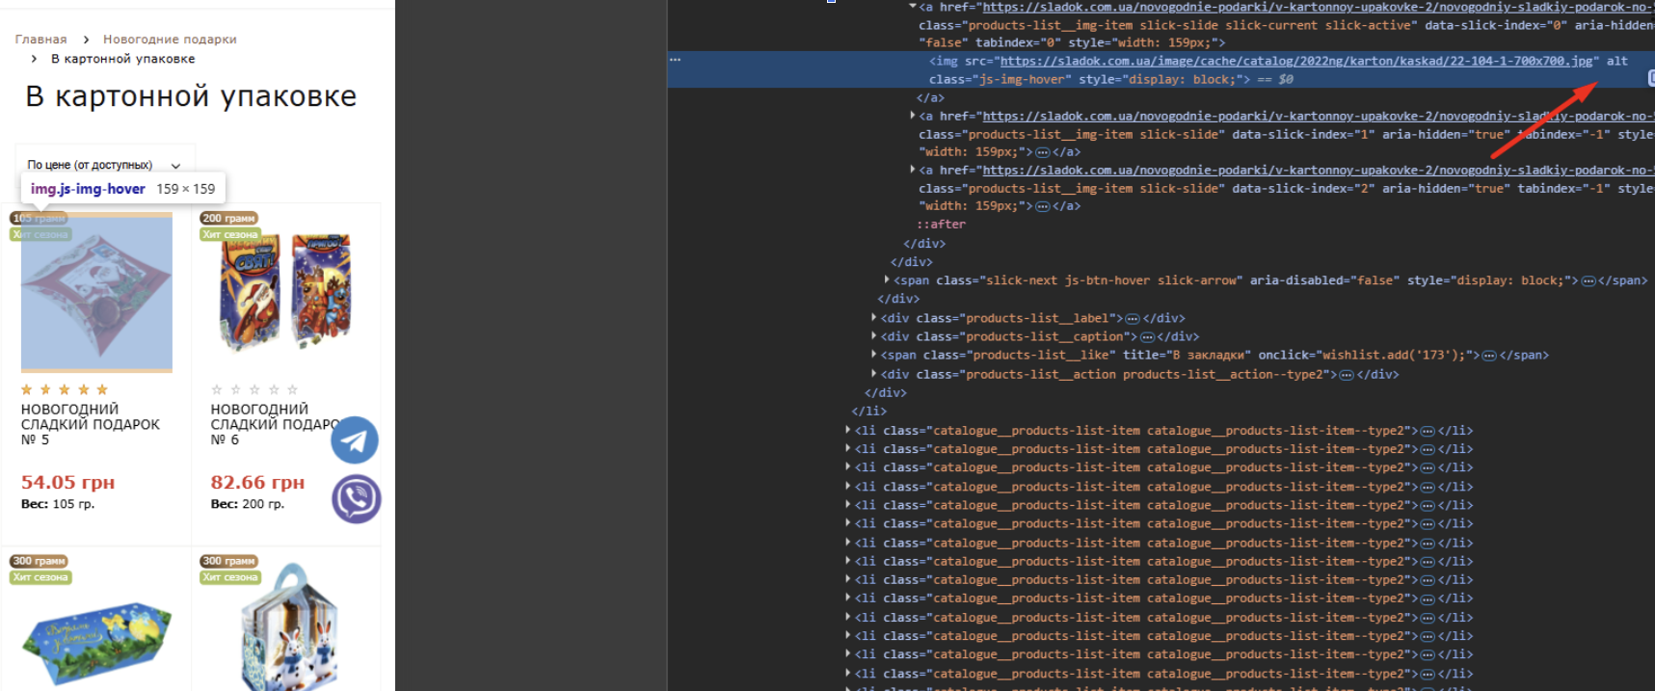Click the 300 грамм badge on the candy-shaped gift
The width and height of the screenshot is (1655, 691).
[39, 561]
